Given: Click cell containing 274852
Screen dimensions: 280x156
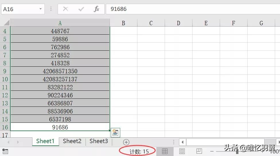Looking at the screenshot, I should click(60, 55).
